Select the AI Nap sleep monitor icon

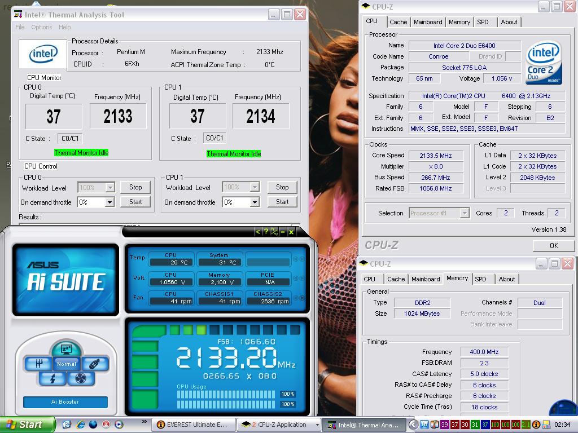(x=67, y=348)
